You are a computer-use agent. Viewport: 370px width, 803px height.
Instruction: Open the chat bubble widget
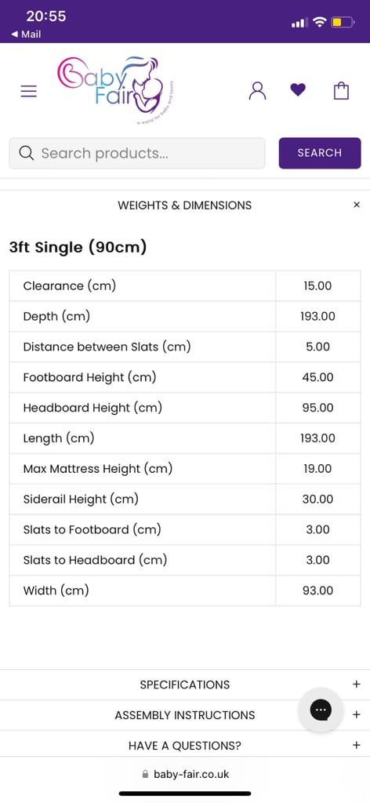(321, 709)
